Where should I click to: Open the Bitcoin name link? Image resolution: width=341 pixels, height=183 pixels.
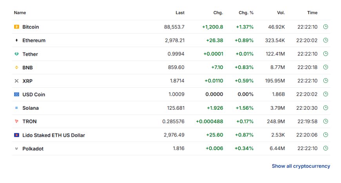point(31,27)
